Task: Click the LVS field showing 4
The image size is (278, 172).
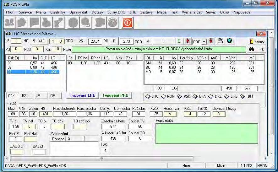Action: [105, 150]
